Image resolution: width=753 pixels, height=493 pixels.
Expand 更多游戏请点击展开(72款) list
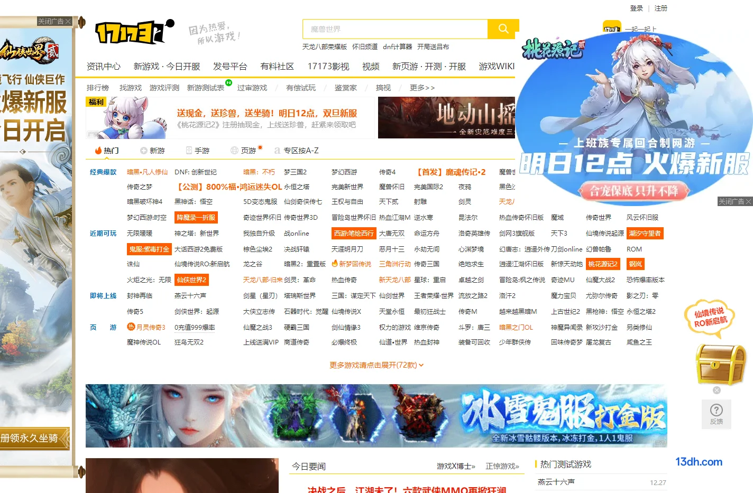[x=376, y=365]
